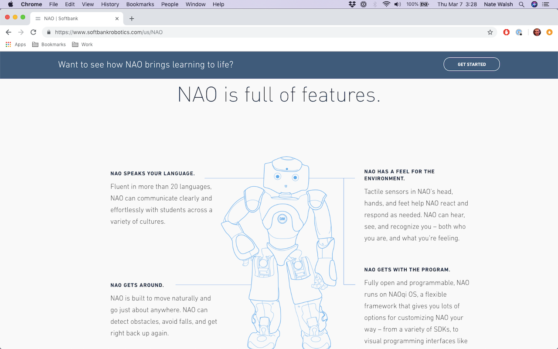
Task: Select the NAO | Softbank tab
Action: click(x=76, y=19)
